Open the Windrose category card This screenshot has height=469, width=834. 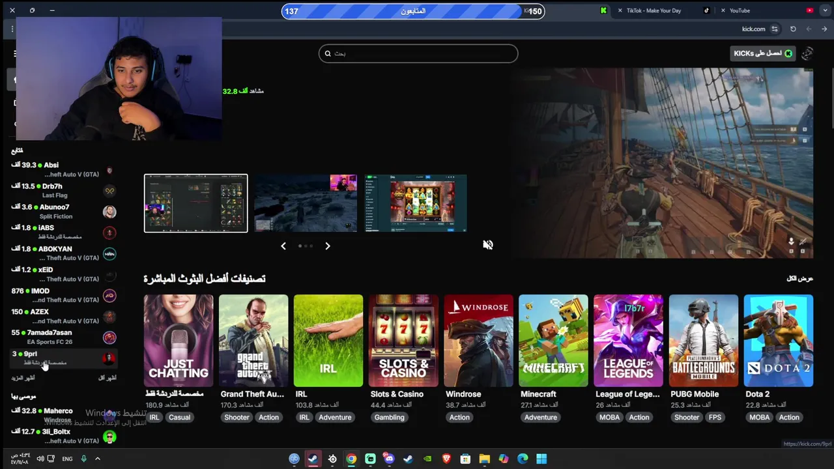tap(478, 341)
